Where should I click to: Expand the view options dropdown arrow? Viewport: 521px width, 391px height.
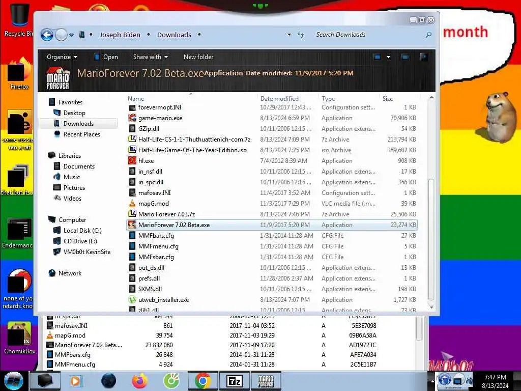[x=388, y=57]
